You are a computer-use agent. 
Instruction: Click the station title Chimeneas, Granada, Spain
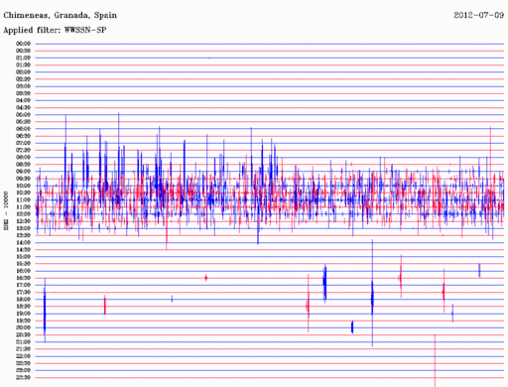click(60, 15)
